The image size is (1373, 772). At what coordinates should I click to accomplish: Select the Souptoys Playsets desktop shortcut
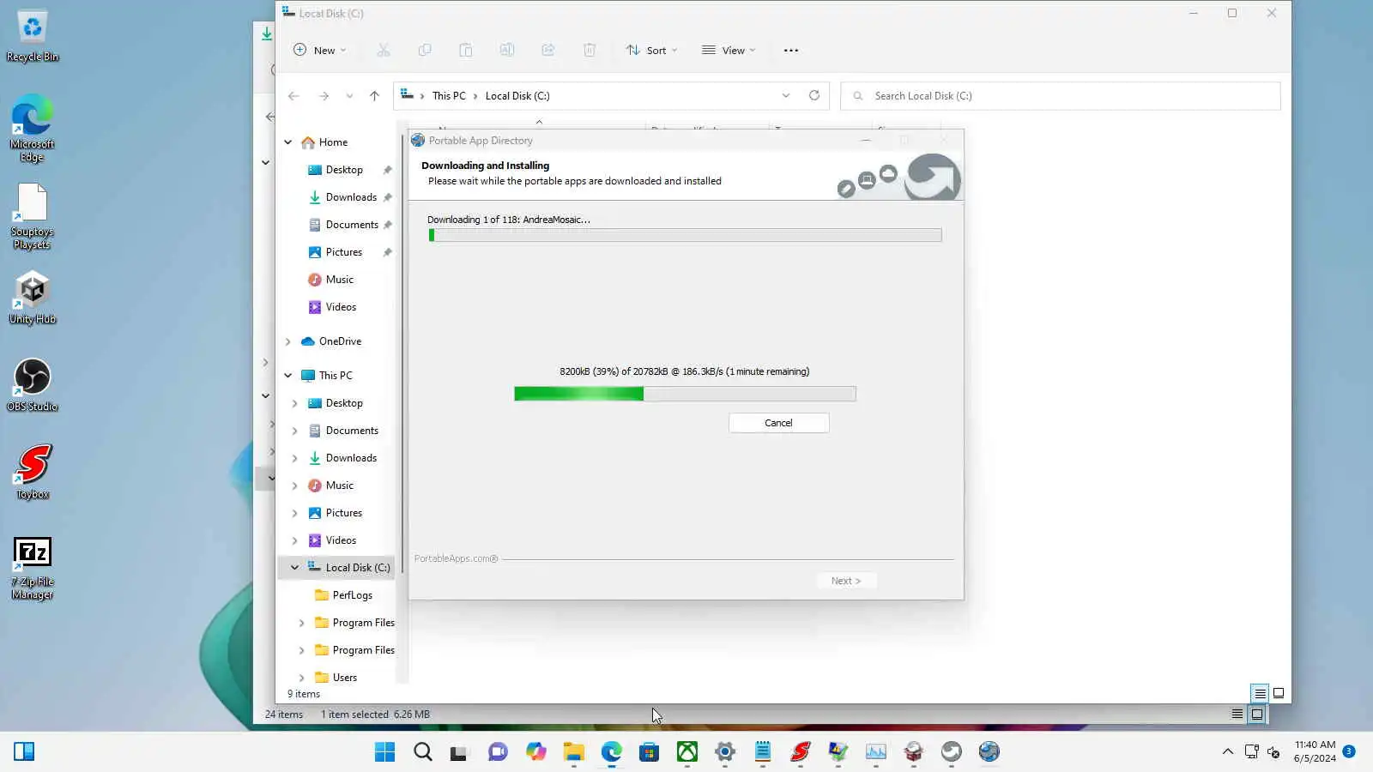[33, 218]
